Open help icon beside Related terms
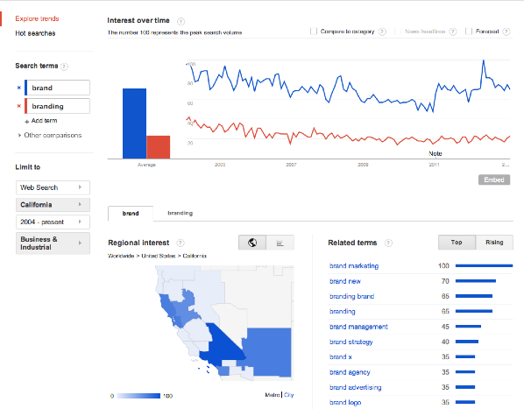Screen dimensions: 524x409 [x=388, y=243]
